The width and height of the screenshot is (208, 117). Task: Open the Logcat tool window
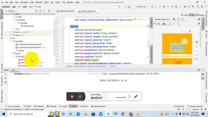pyautogui.click(x=63, y=106)
